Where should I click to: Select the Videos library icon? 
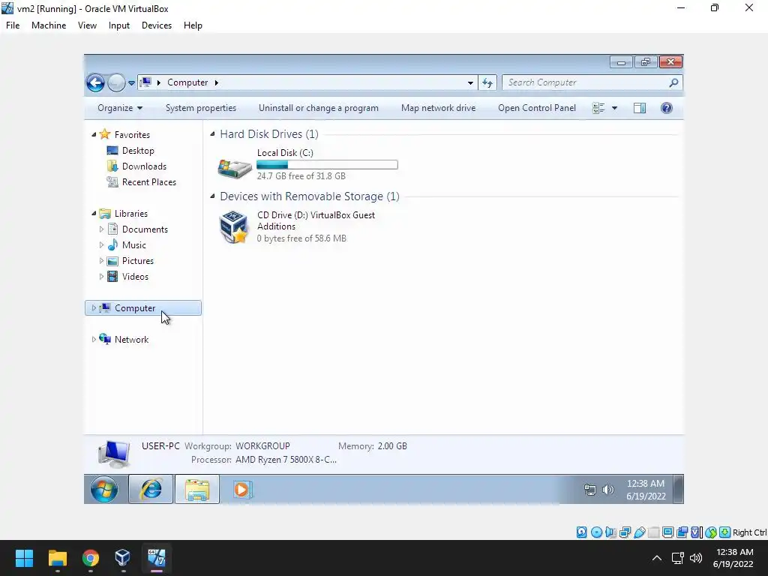112,277
